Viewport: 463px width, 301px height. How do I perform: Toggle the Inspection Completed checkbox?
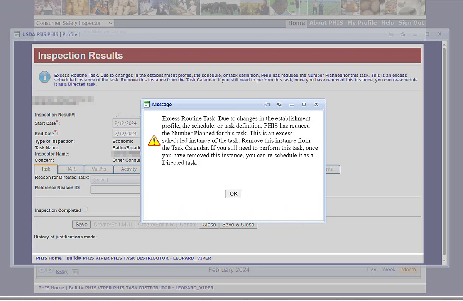point(85,209)
